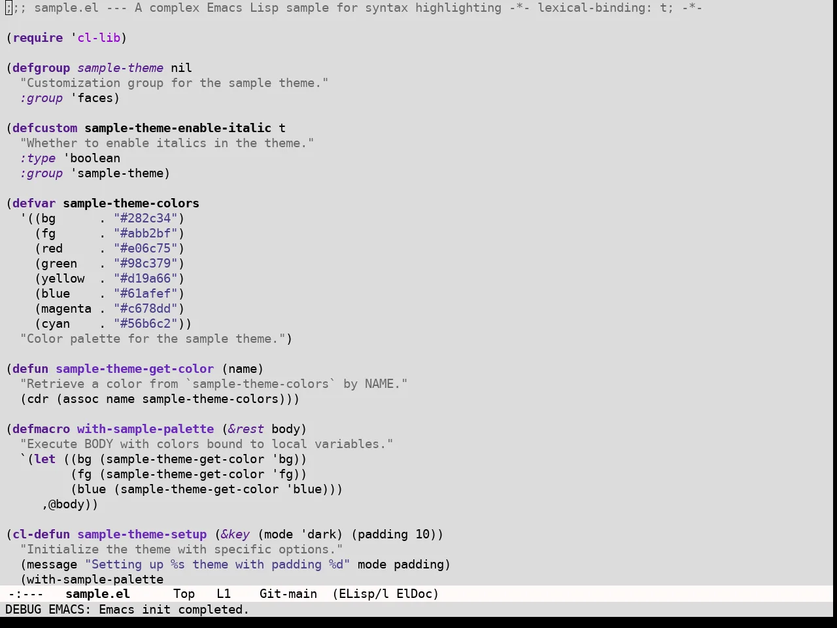Click the defun keyword

tap(31, 369)
